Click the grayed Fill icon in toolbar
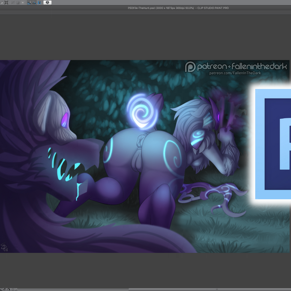The width and height of the screenshot is (291, 291). click(18, 3)
